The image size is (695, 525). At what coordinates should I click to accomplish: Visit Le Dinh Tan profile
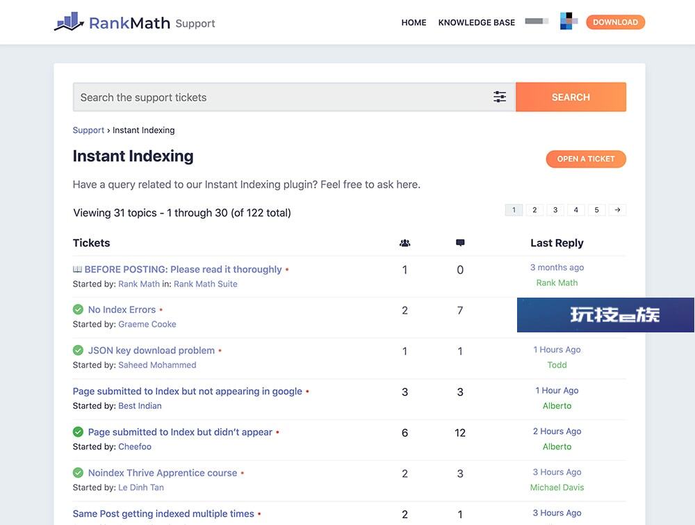click(141, 487)
